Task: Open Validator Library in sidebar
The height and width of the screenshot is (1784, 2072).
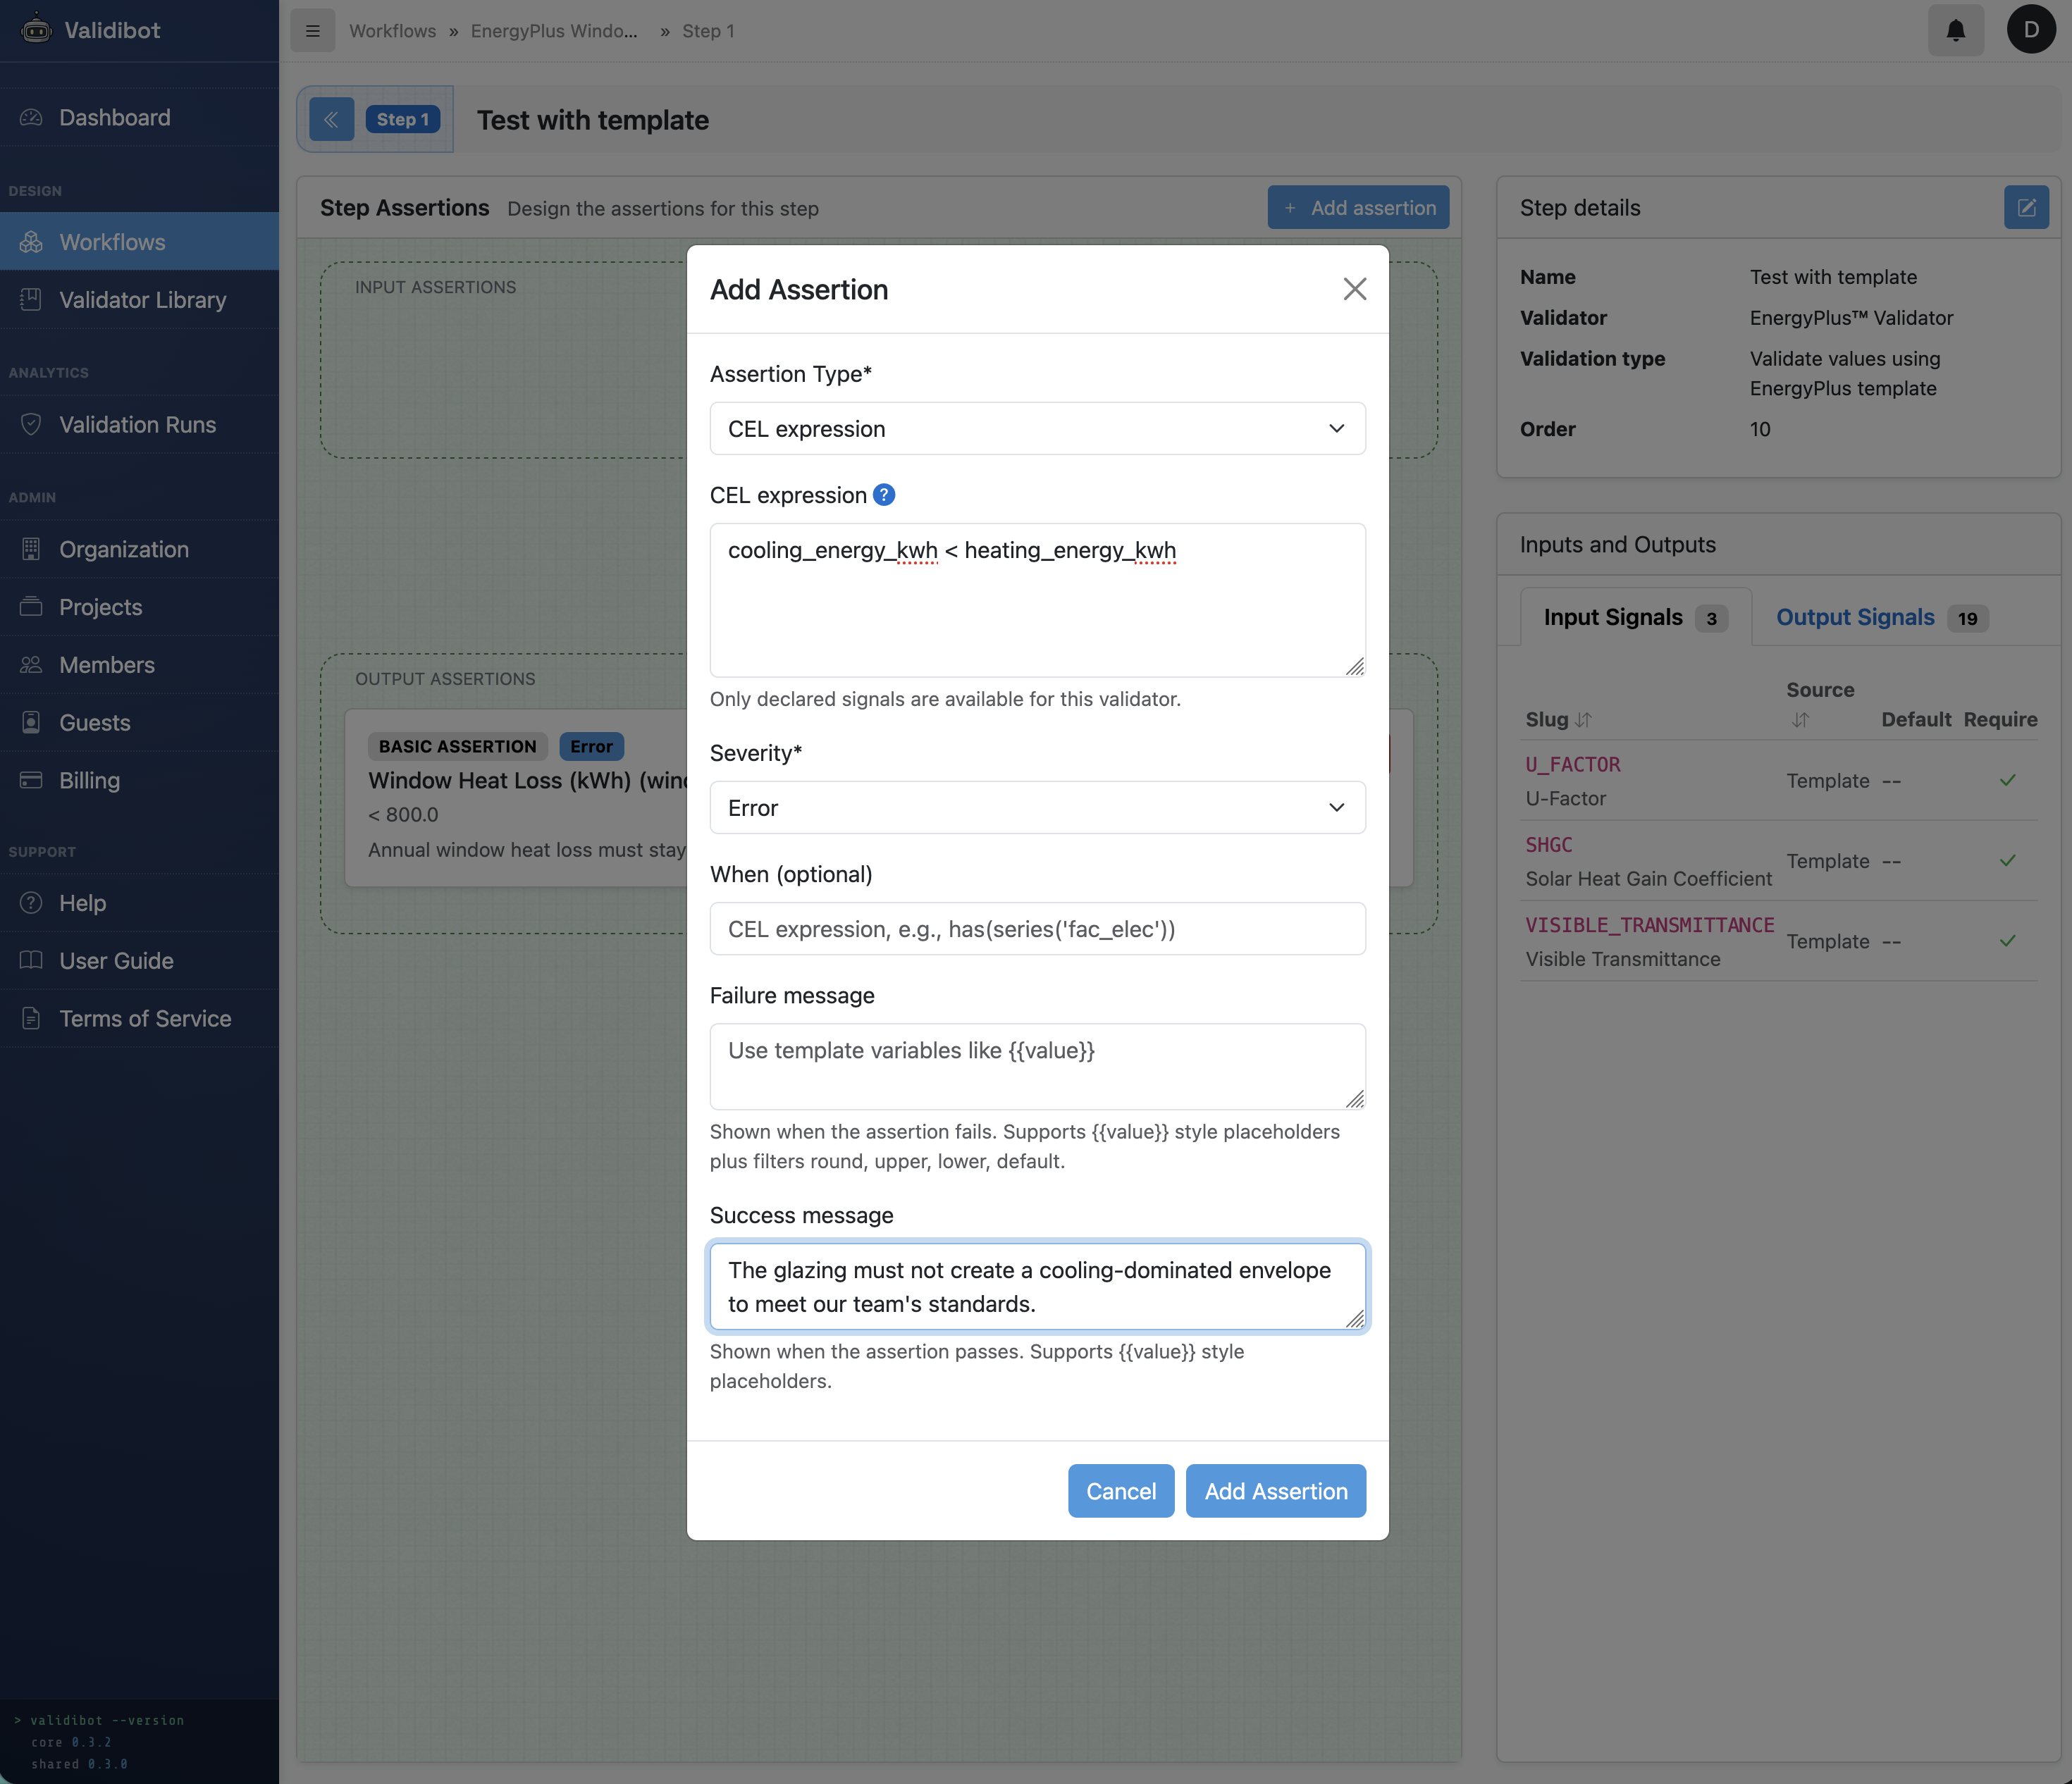Action: coord(142,300)
